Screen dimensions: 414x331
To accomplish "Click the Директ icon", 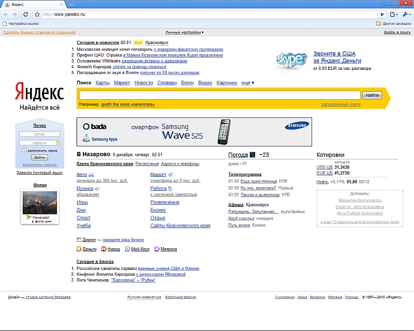I will pyautogui.click(x=79, y=239).
